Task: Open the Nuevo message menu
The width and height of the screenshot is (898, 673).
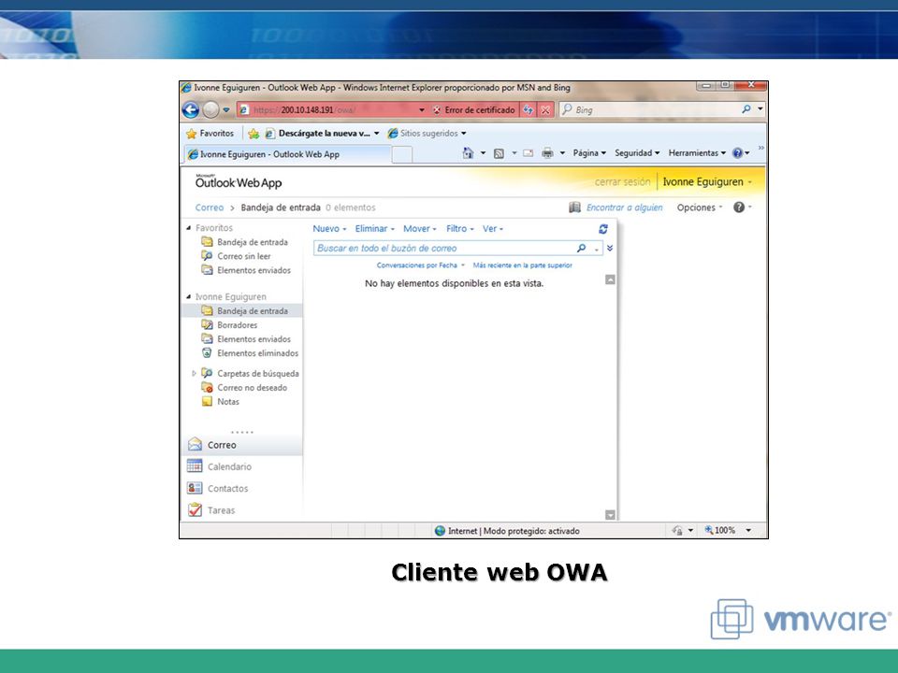Action: point(329,228)
